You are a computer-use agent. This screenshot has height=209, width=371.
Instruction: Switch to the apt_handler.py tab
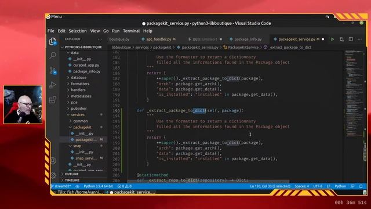159,39
